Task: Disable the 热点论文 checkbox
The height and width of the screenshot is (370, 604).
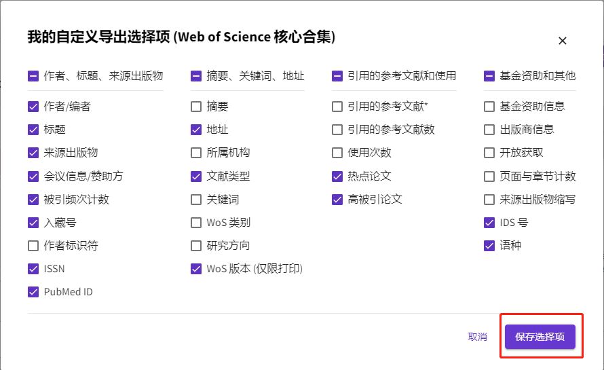Action: [x=337, y=177]
